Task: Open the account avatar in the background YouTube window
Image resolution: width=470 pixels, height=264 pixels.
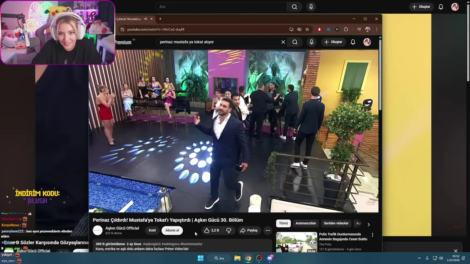Action: click(x=455, y=7)
